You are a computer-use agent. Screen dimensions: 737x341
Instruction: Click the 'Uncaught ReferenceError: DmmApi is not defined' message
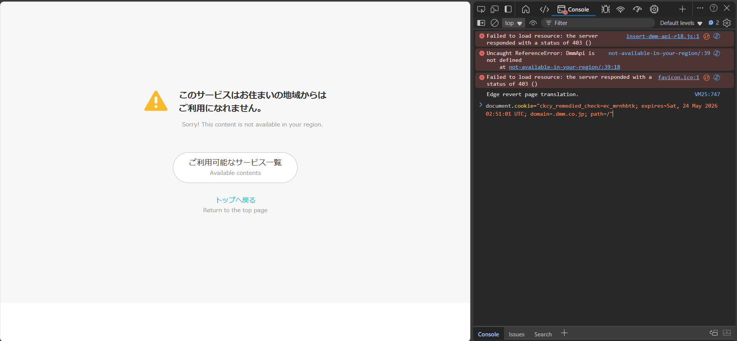(541, 57)
